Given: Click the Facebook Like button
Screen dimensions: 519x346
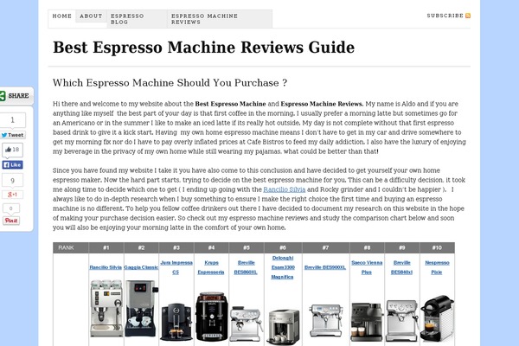Looking at the screenshot, I should pyautogui.click(x=12, y=165).
